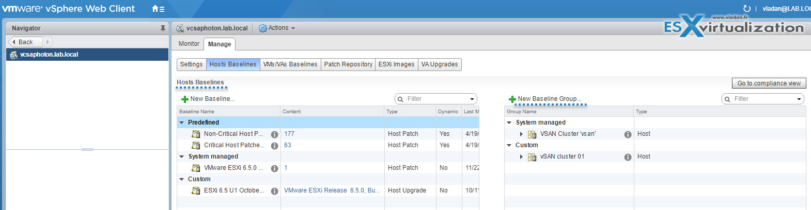Open the 63 patches content link

(x=288, y=145)
